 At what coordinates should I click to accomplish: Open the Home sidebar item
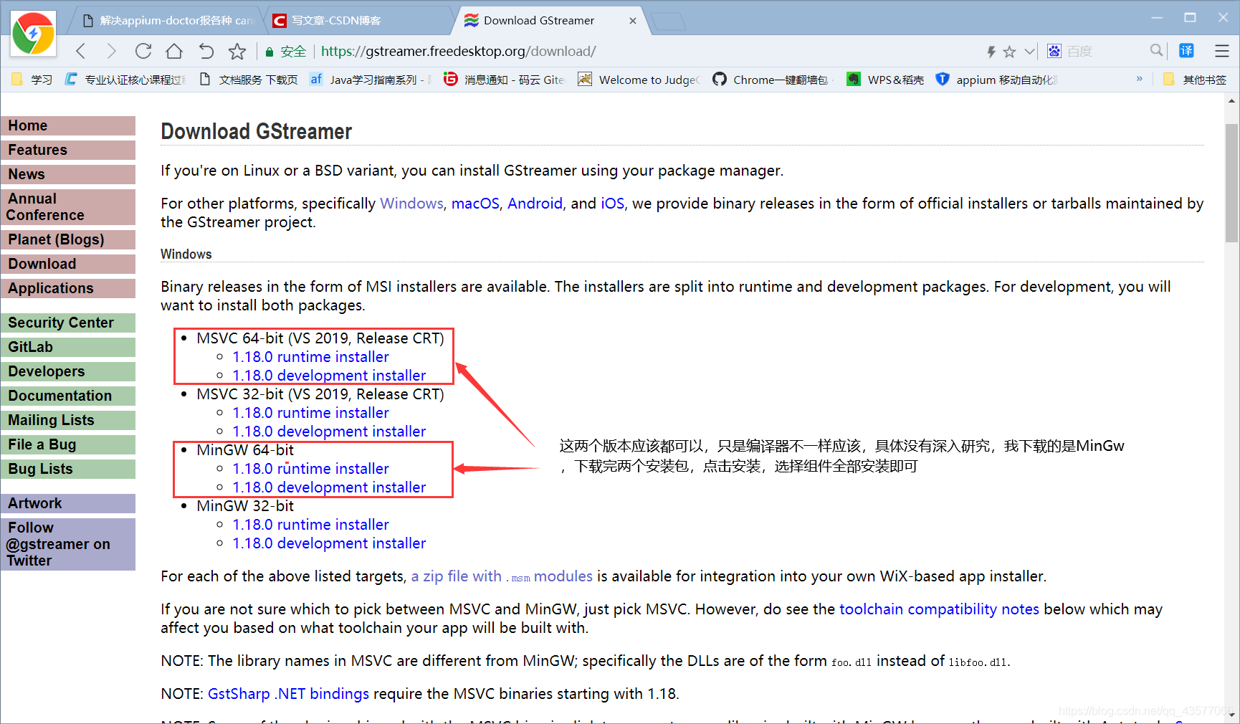(68, 125)
